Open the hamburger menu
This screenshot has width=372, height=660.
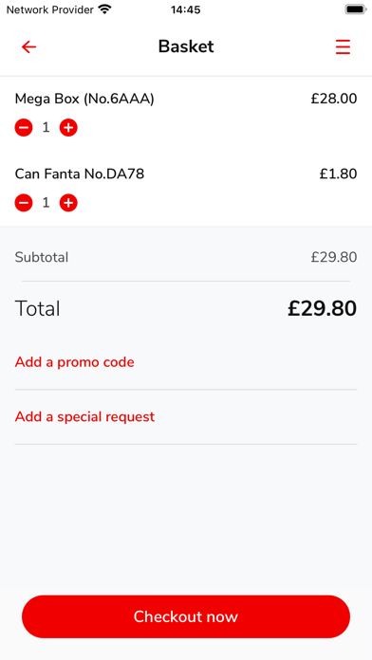343,46
